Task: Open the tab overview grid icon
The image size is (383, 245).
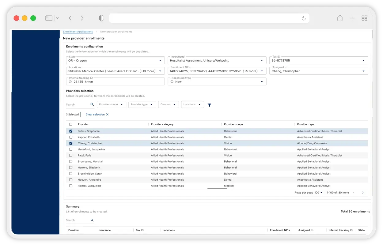Action: [364, 18]
